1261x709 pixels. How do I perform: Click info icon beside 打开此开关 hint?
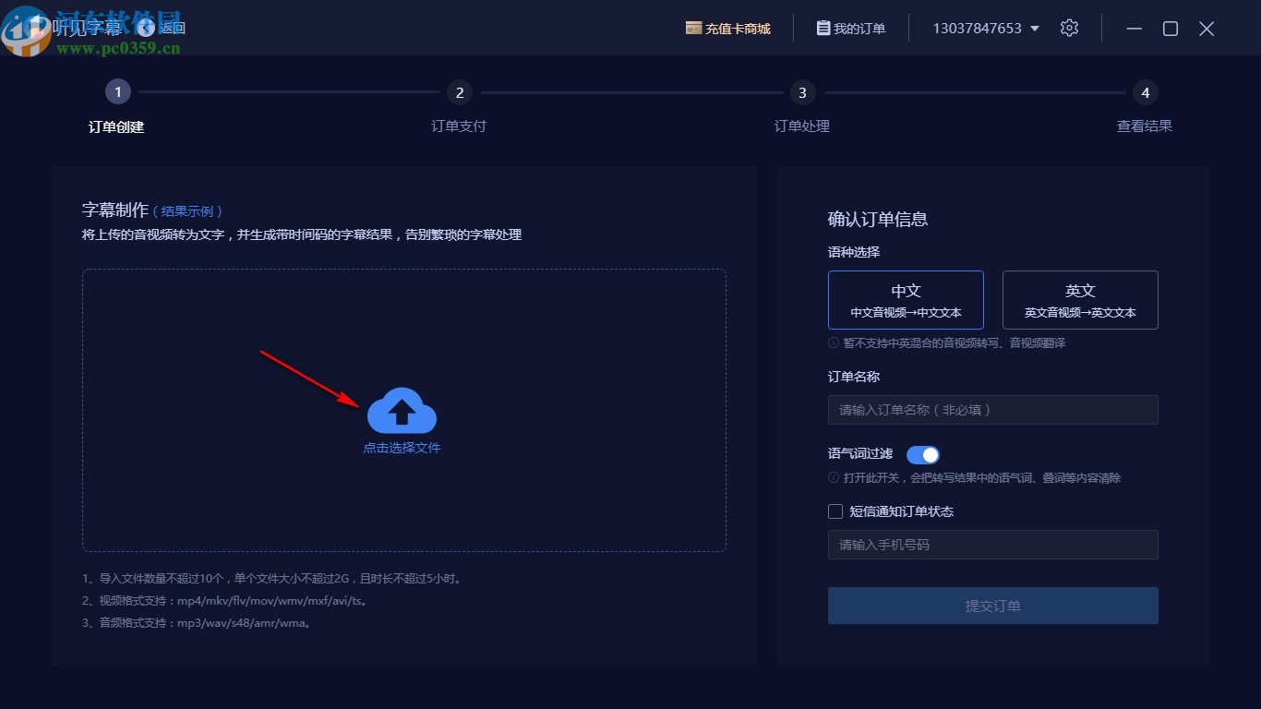click(x=834, y=478)
